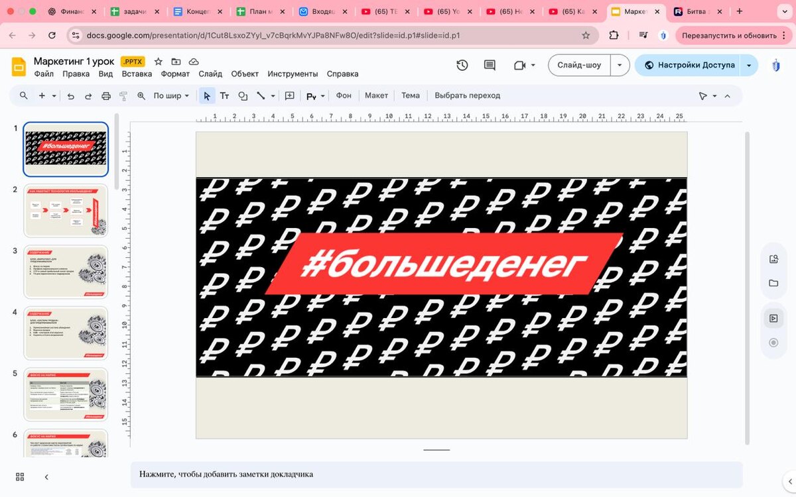The height and width of the screenshot is (497, 796).
Task: Switch to the Битва browser tab
Action: [698, 11]
